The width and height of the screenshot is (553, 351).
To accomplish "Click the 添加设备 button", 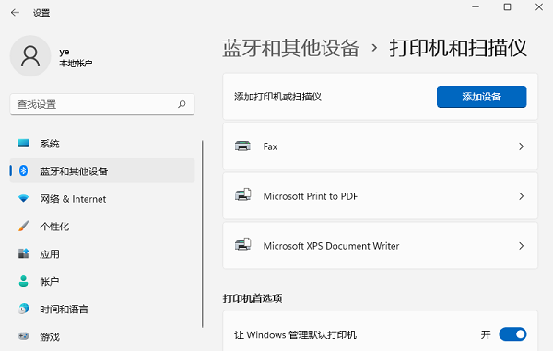I will (481, 97).
